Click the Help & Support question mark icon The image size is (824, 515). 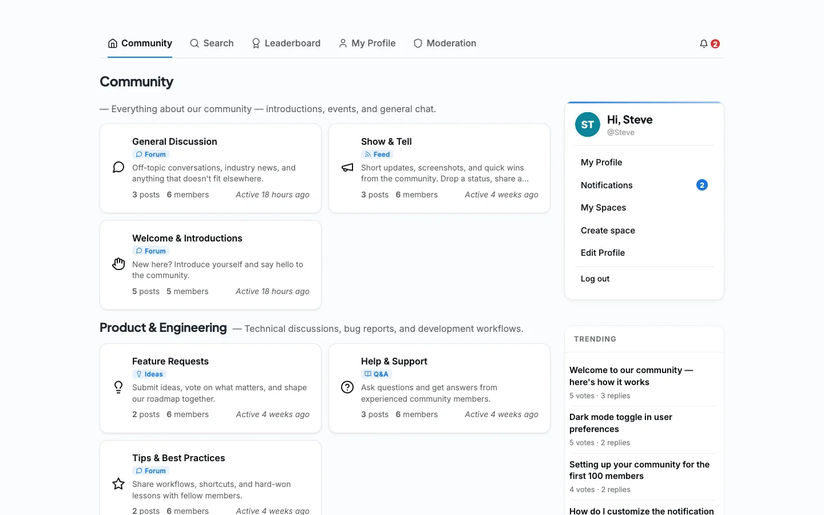click(347, 387)
